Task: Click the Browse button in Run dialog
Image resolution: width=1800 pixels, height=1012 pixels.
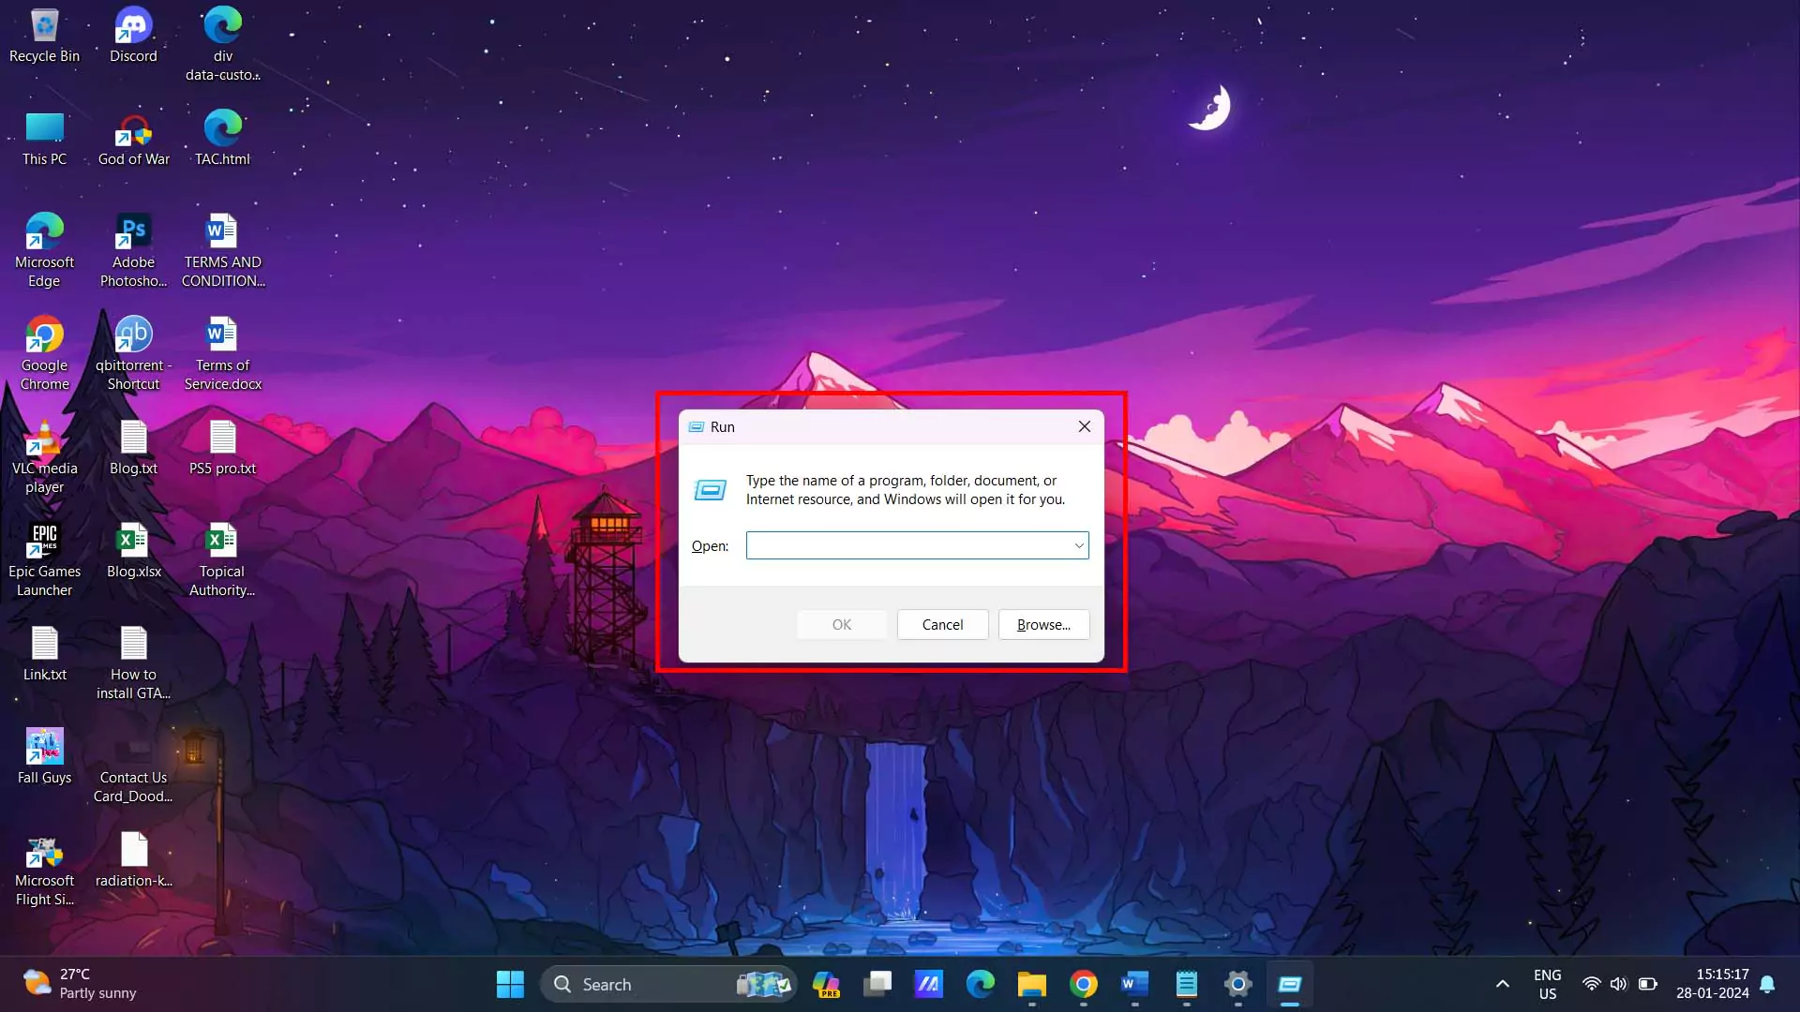Action: [x=1042, y=624]
